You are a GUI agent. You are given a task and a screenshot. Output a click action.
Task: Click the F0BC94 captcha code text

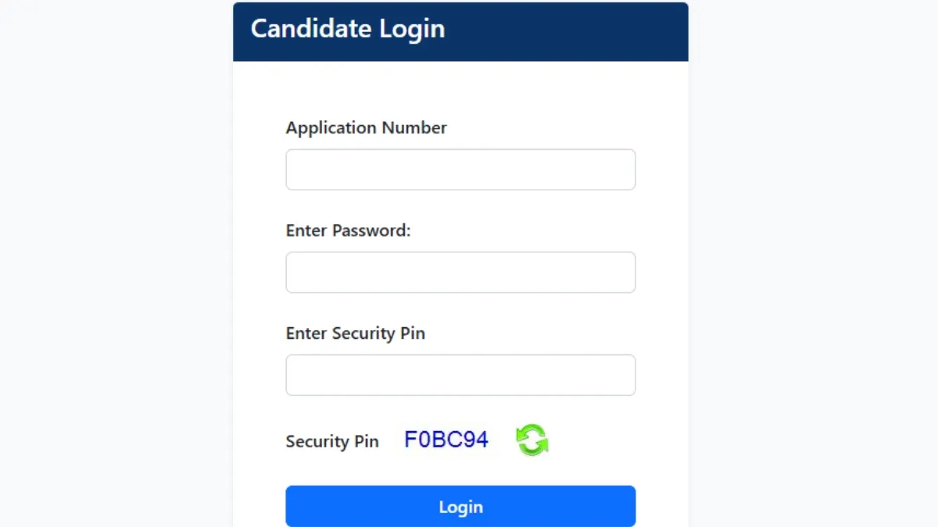tap(446, 440)
